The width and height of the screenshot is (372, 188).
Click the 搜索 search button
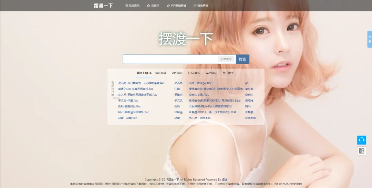242,59
